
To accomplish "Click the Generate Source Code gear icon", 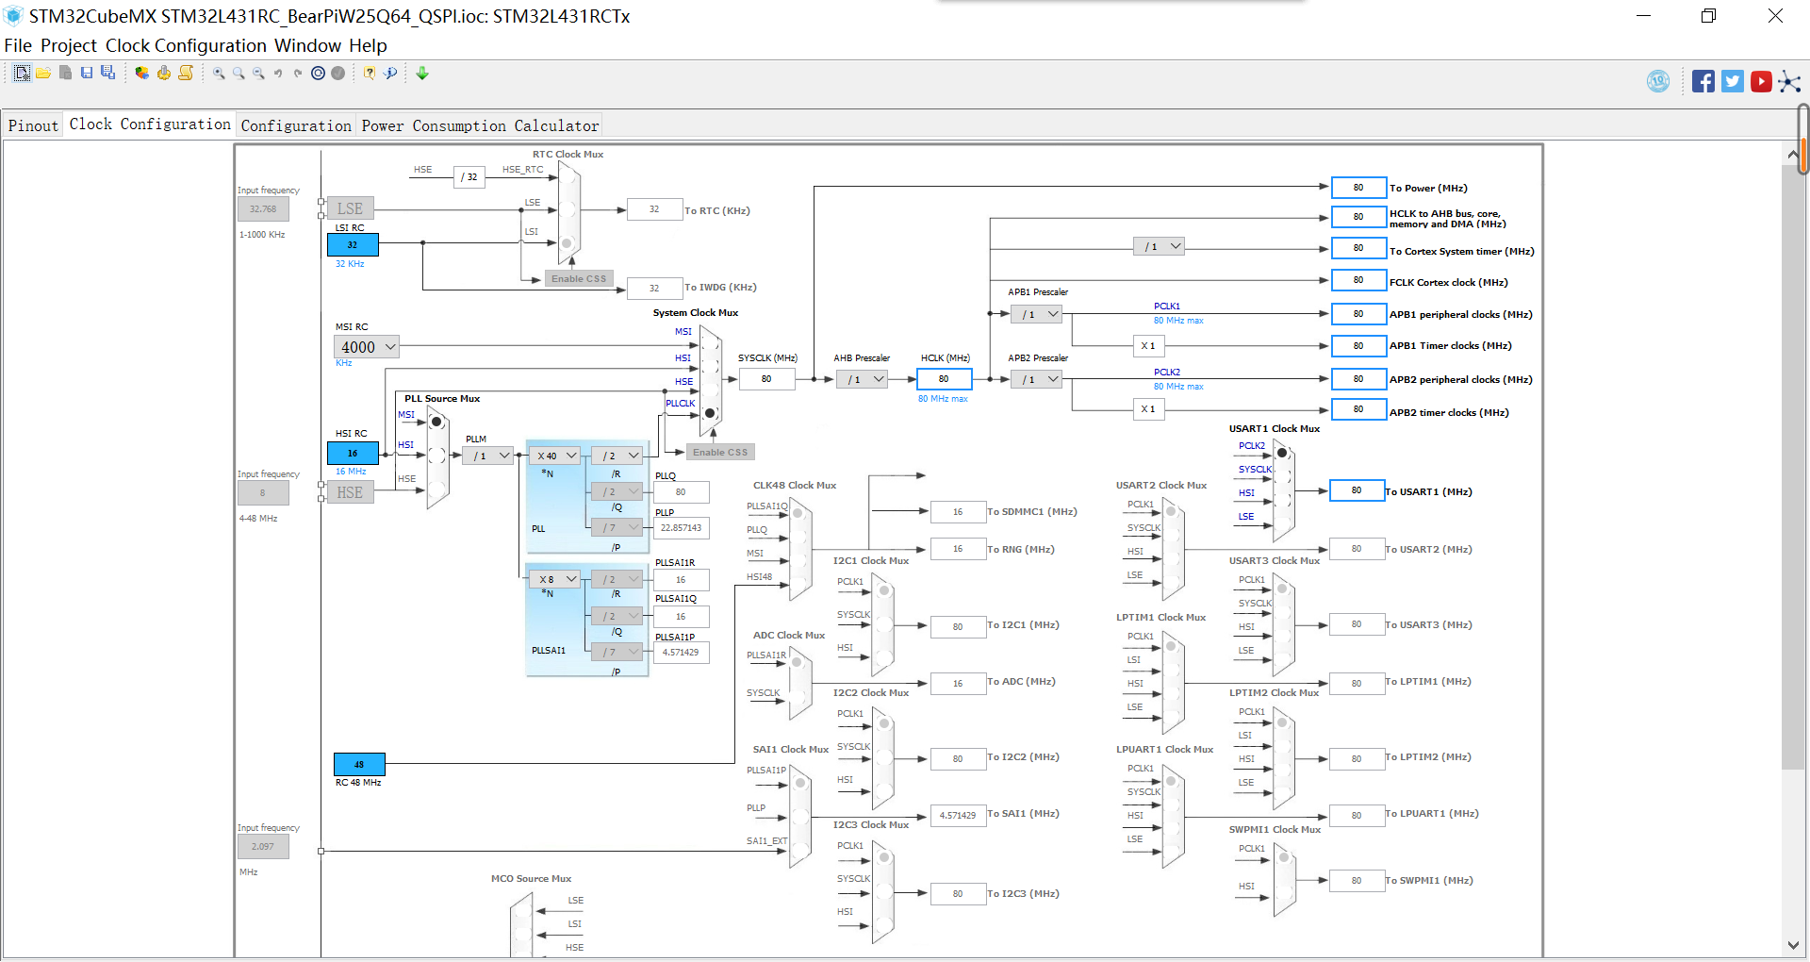I will point(164,73).
